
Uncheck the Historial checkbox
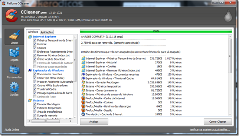pos(35,44)
